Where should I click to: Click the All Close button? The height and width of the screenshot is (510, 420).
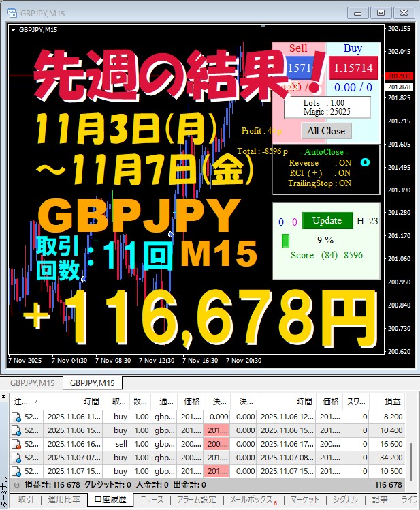tap(326, 131)
